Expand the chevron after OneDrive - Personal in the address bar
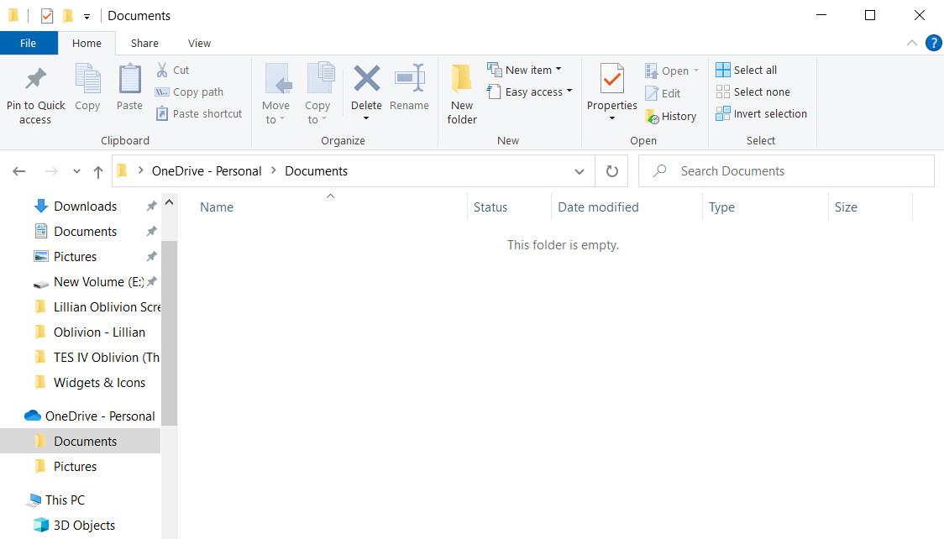Image resolution: width=944 pixels, height=539 pixels. [273, 170]
